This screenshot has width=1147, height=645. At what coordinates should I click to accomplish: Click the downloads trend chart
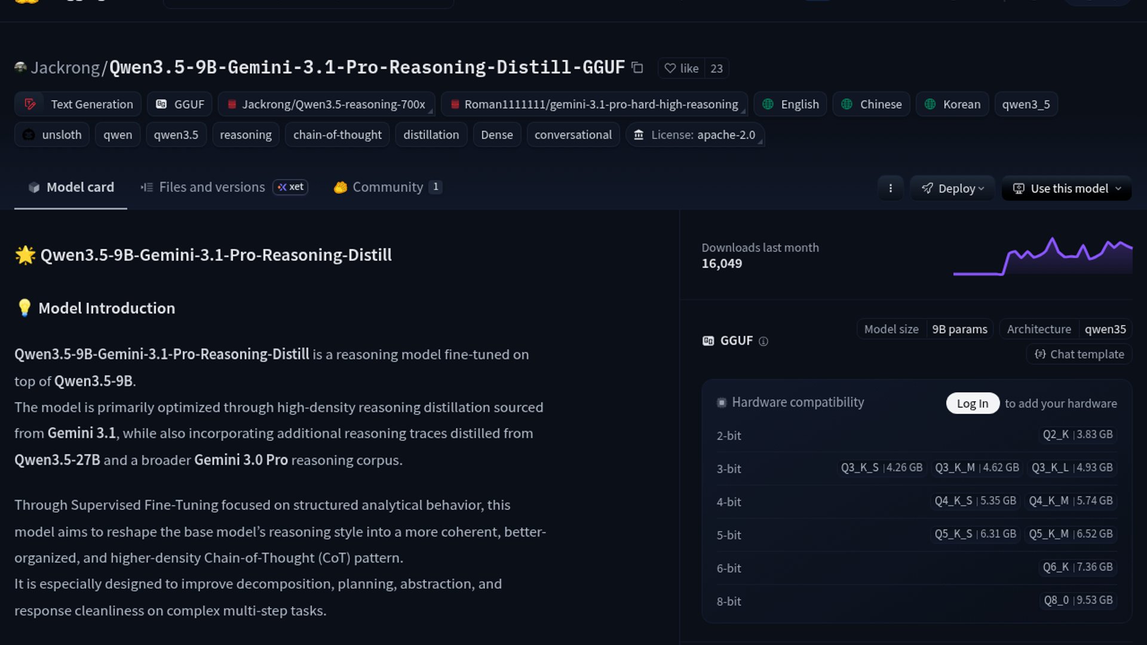click(1042, 257)
